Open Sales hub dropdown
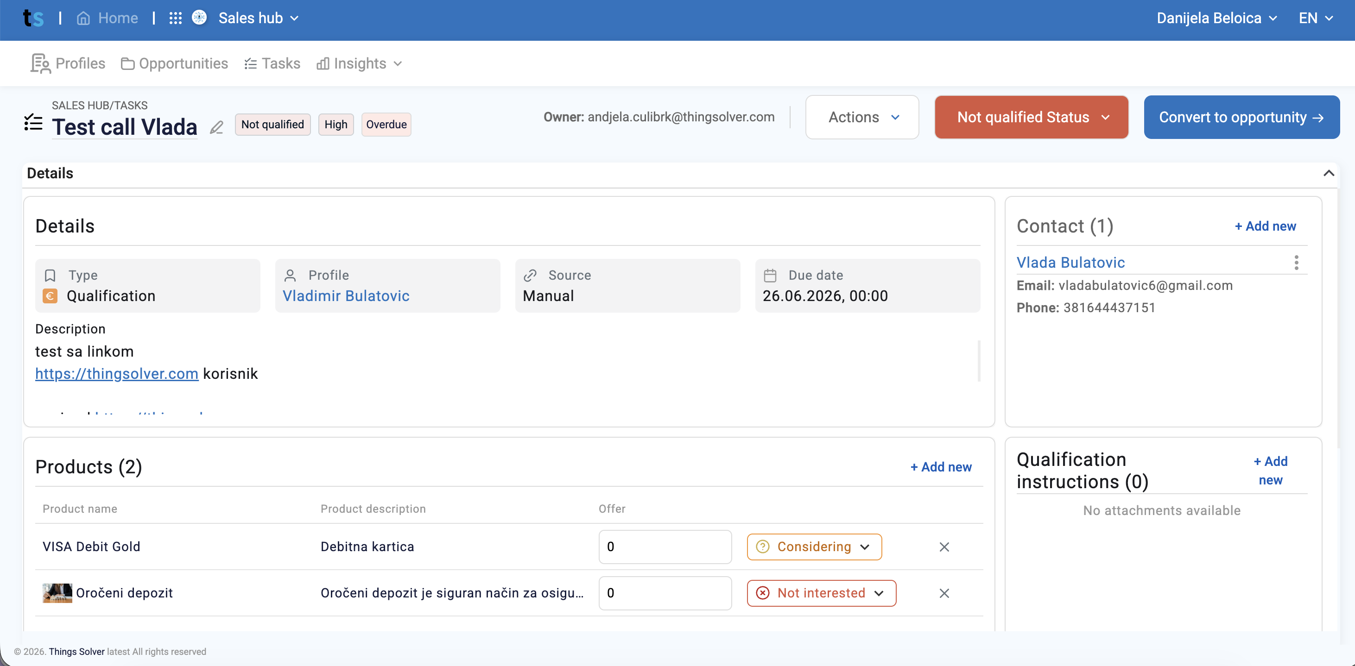Screen dimensions: 1355x666 [258, 19]
